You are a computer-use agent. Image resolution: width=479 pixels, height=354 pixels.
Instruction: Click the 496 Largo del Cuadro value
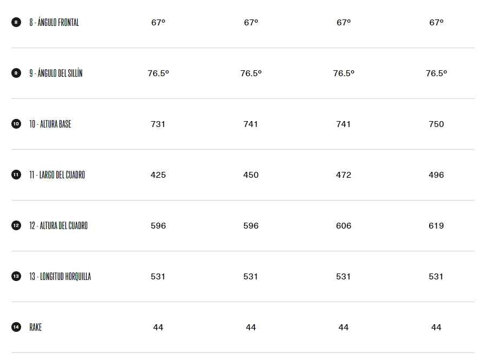coord(436,175)
